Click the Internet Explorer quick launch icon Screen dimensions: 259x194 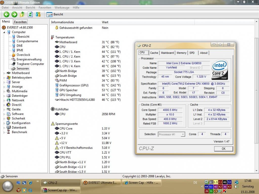tap(30, 183)
